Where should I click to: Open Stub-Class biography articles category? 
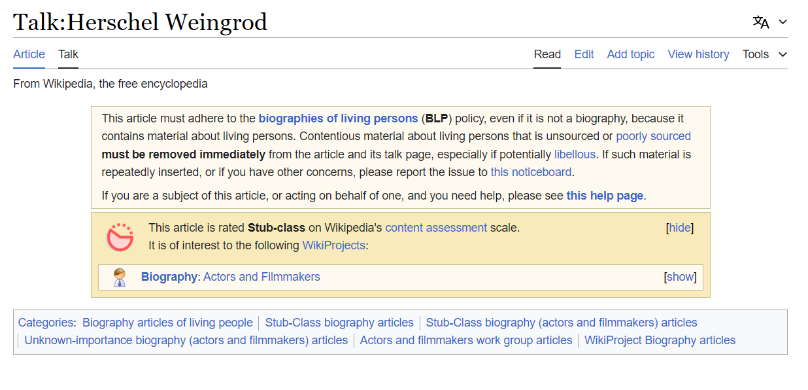pos(339,323)
